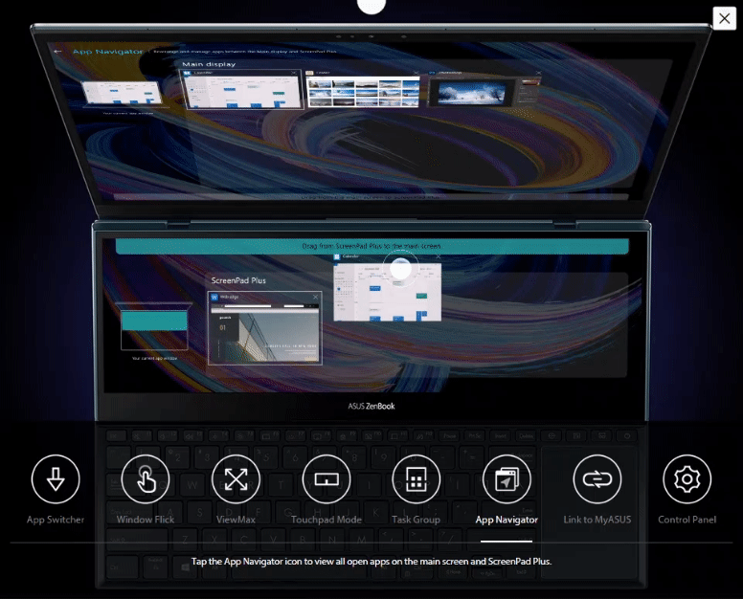This screenshot has width=743, height=599.
Task: Select the Web edge window thumbnail on ScreenPad Plus
Action: [x=265, y=328]
